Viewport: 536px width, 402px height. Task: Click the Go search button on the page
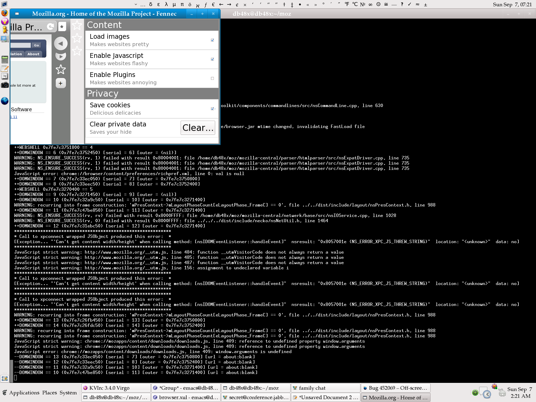[36, 45]
